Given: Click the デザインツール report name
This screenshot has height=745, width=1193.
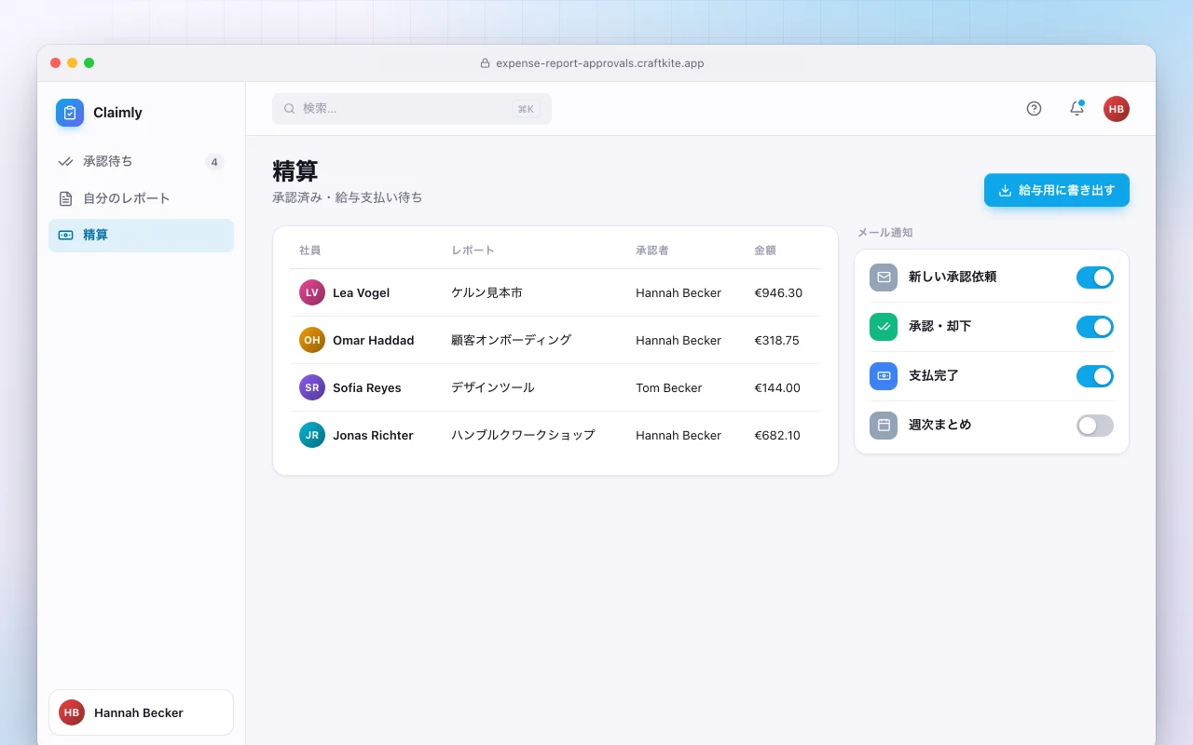Looking at the screenshot, I should click(493, 387).
